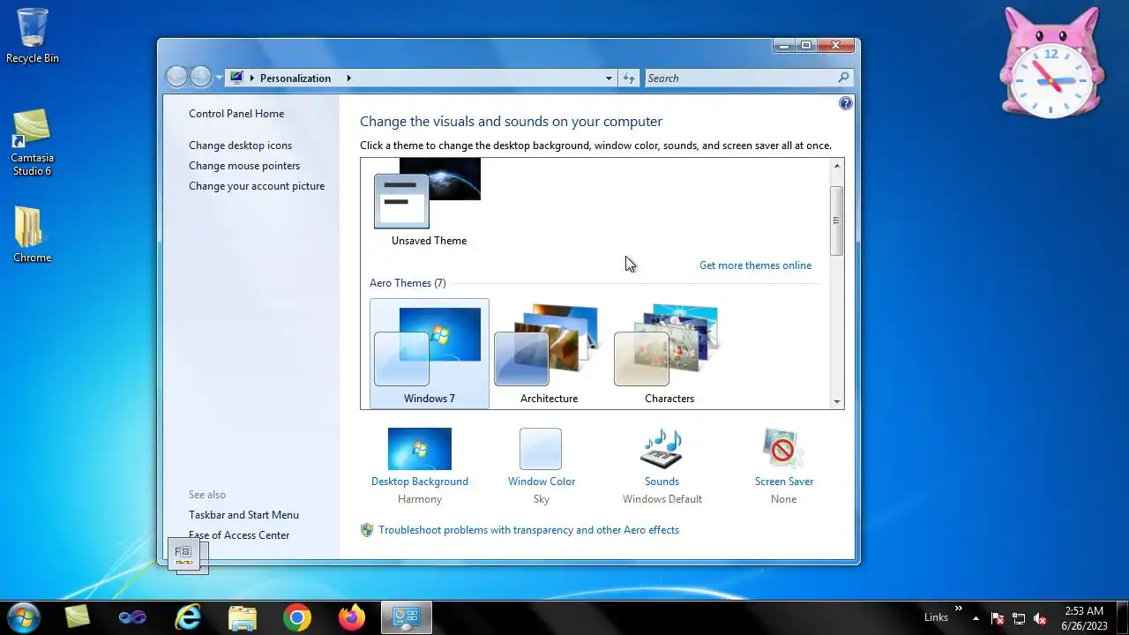Click the theme list scroll down arrow
Screen dimensions: 1129x635
coord(837,402)
